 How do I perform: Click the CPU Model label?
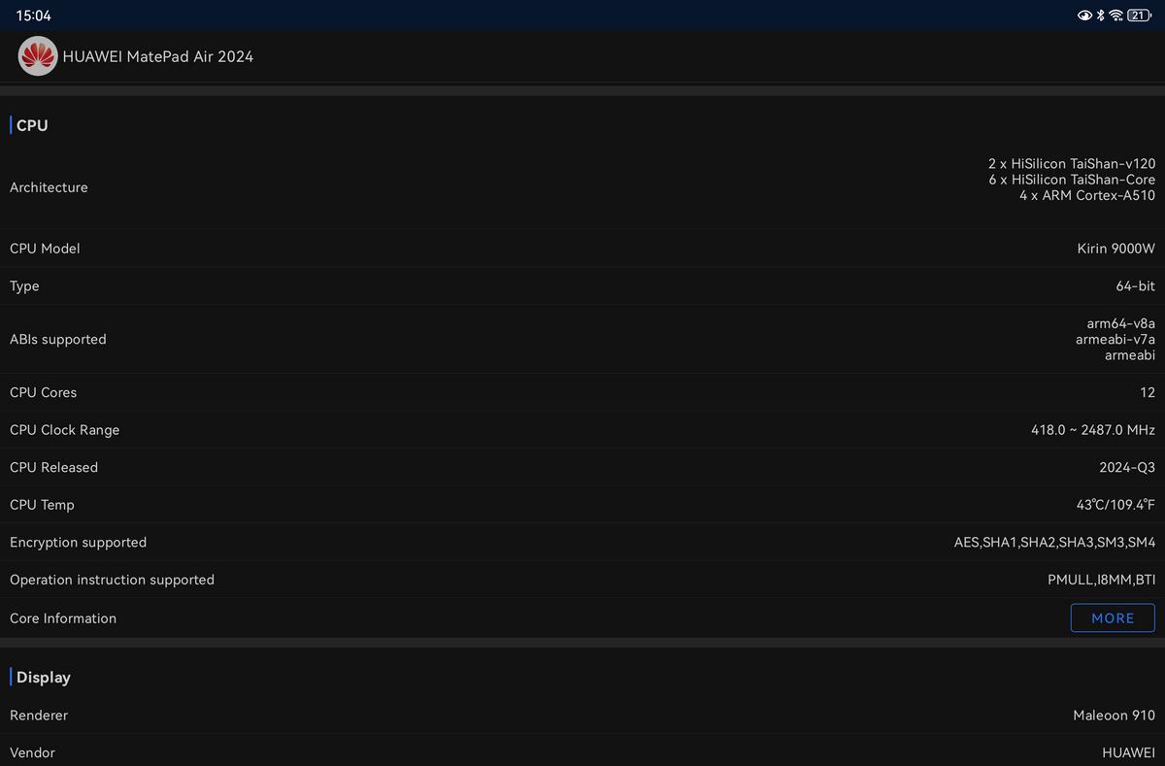45,249
